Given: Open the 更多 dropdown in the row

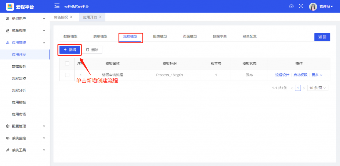Looking at the screenshot, I should [317, 75].
